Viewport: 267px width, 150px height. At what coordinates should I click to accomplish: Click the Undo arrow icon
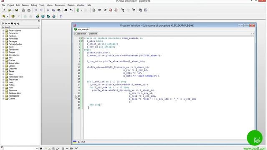[x=35, y=10]
